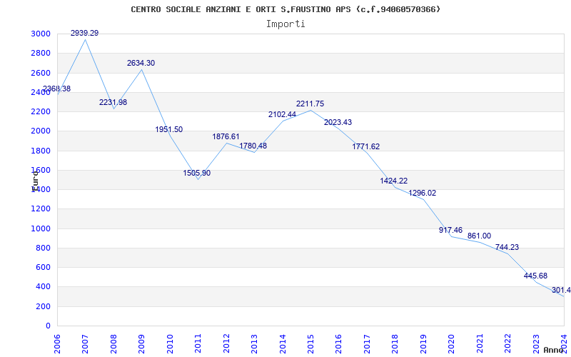
Task: Click the 2023 year axis label
Action: tap(536, 343)
